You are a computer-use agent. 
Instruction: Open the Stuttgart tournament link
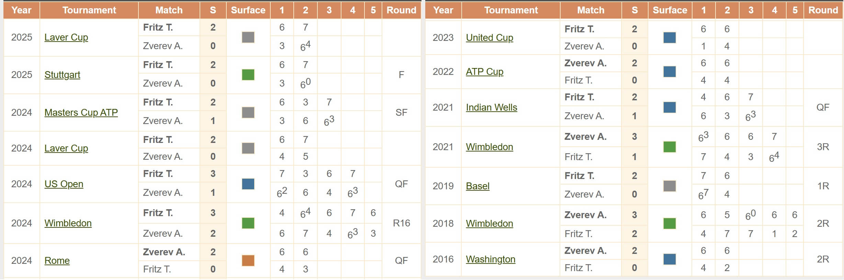coord(62,75)
